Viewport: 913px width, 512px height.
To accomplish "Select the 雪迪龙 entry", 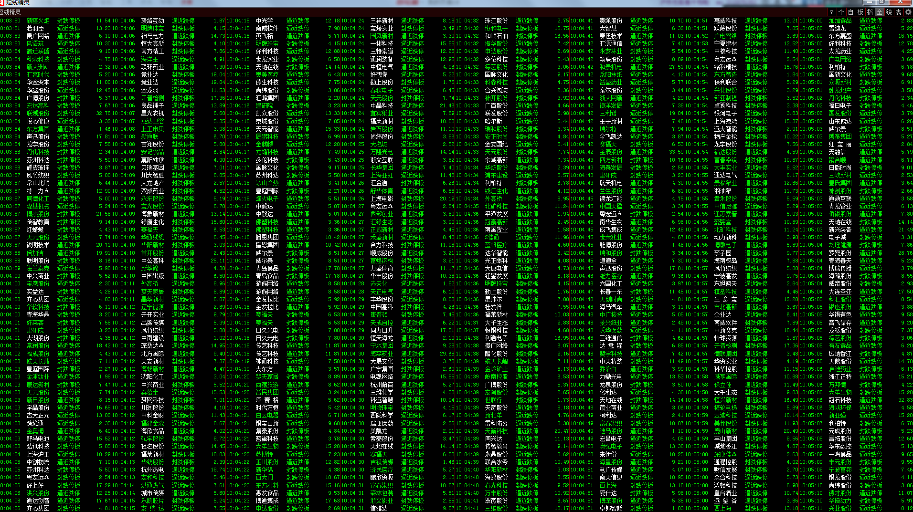I will [x=837, y=28].
